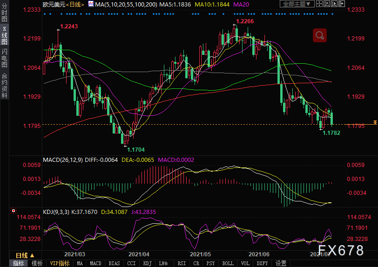Switch to 分时图 view in the sidebar
Viewport: 378px width, 267px height.
pos(4,12)
